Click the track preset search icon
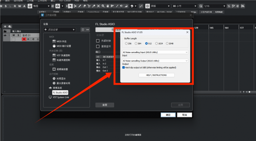The image size is (256, 141). 10,26
